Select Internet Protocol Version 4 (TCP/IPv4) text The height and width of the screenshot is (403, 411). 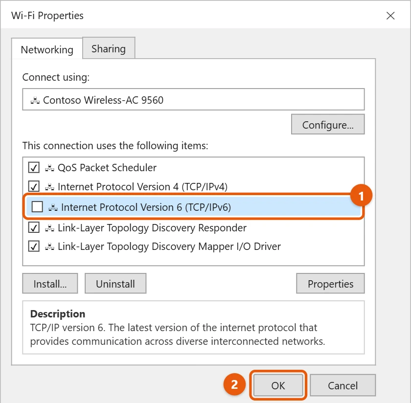coord(142,187)
